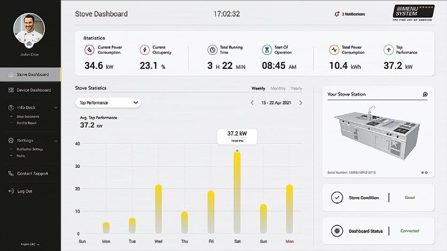Go to previous week arrow
Image resolution: width=447 pixels, height=251 pixels.
(252, 103)
